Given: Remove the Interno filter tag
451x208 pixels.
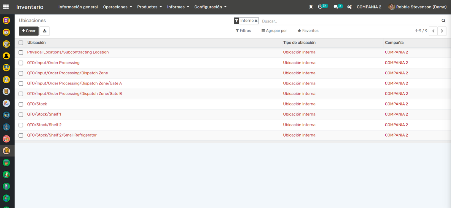Looking at the screenshot, I should click(x=256, y=21).
